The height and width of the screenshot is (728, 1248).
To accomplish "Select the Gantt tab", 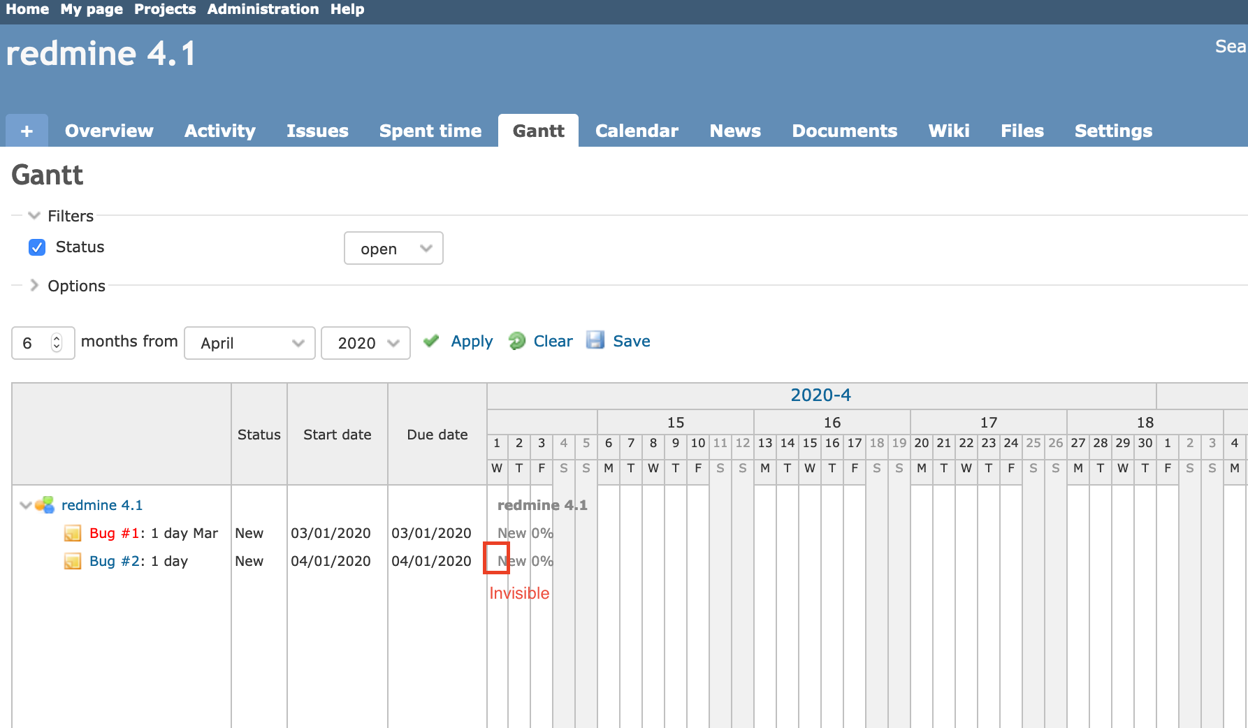I will click(538, 131).
